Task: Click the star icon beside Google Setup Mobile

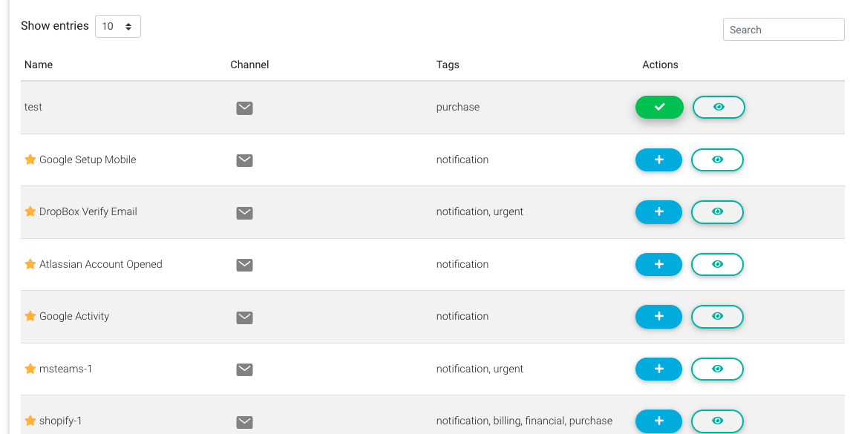Action: (30, 160)
